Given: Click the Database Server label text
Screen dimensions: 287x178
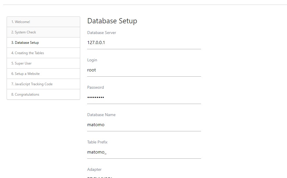Looking at the screenshot, I should (102, 33).
